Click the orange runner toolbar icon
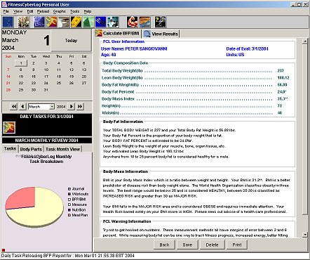 [x=51, y=22]
